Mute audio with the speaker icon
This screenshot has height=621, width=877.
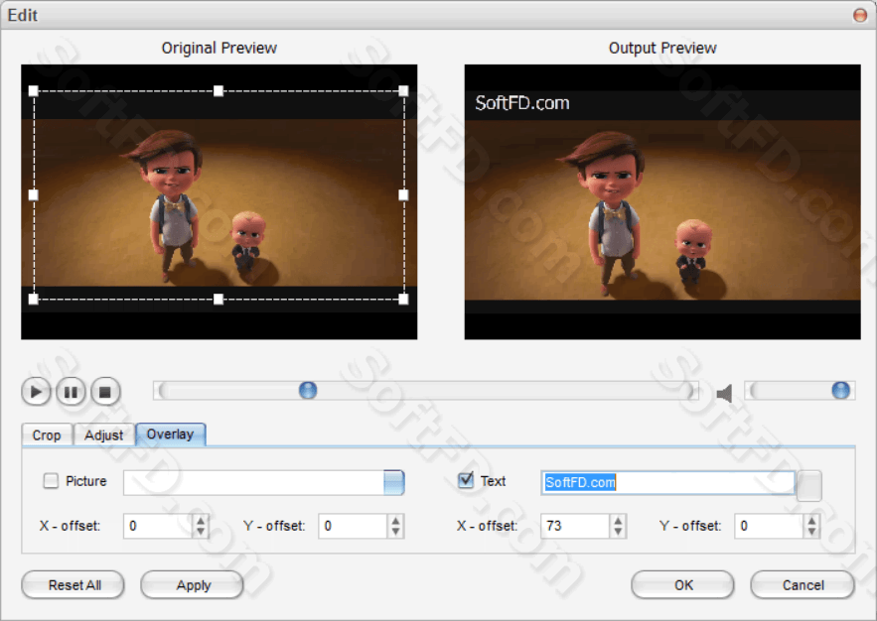(x=724, y=393)
